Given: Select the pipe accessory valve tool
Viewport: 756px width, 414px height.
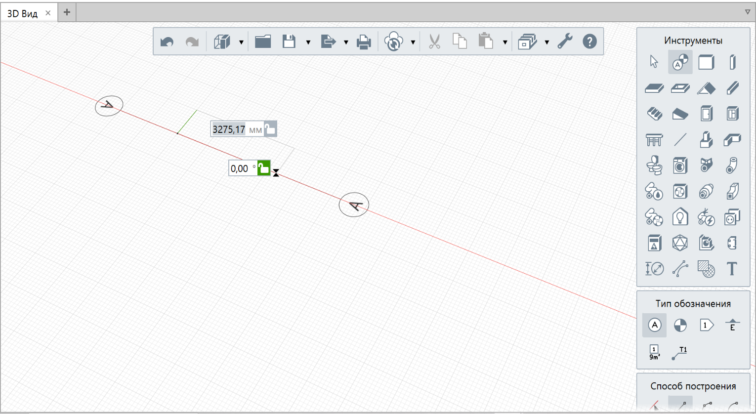Looking at the screenshot, I should pos(706,166).
